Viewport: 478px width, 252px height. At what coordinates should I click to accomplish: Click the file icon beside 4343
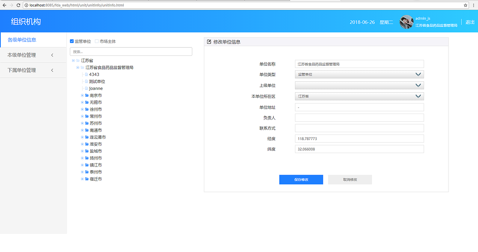pyautogui.click(x=86, y=74)
